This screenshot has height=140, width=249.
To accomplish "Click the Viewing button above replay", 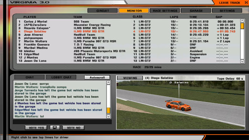I will pyautogui.click(x=130, y=78).
